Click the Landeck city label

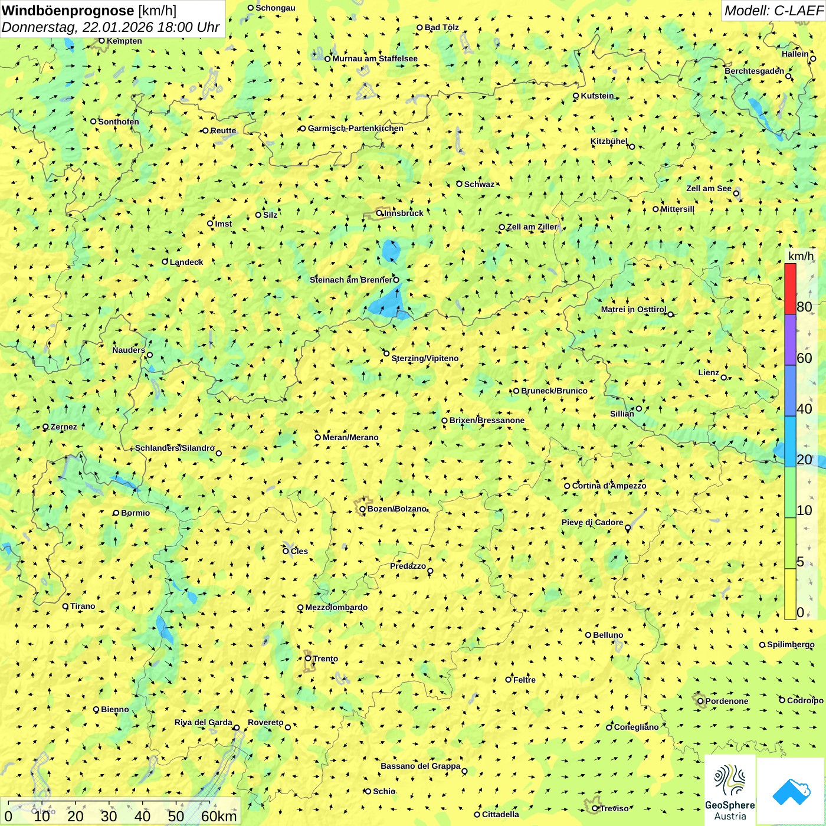tap(186, 262)
